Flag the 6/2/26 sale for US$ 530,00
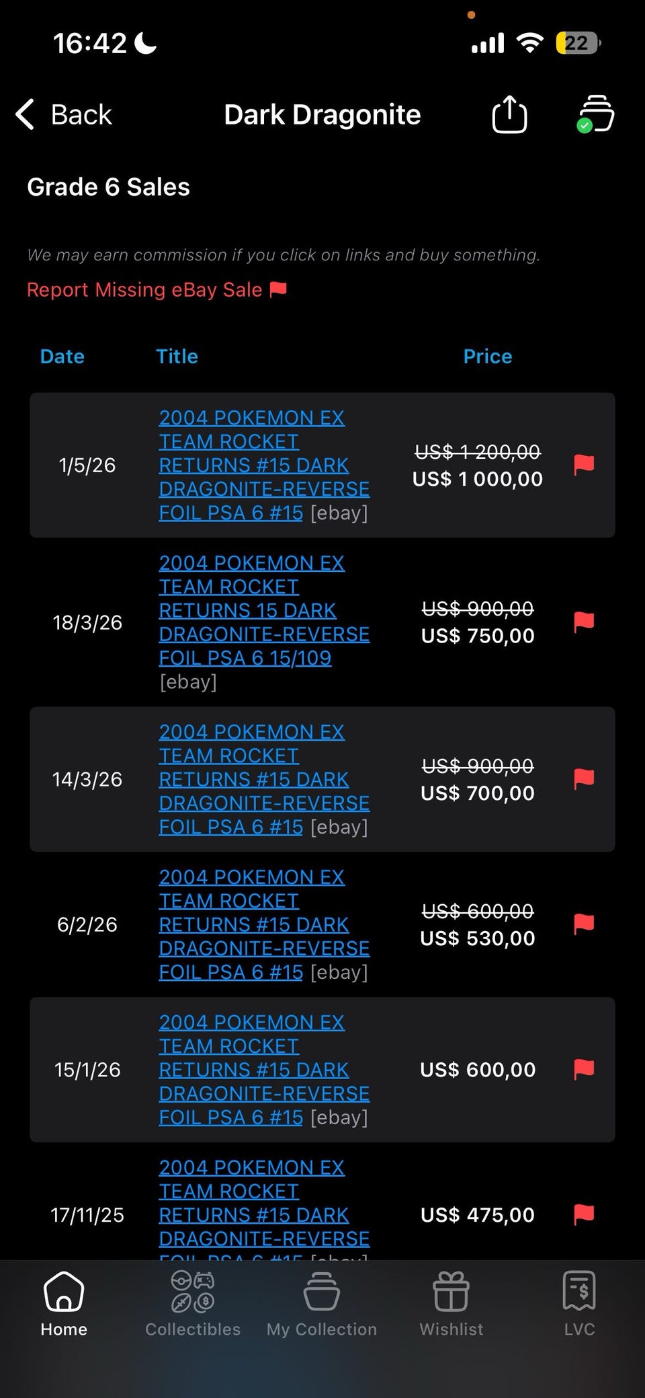 click(584, 924)
